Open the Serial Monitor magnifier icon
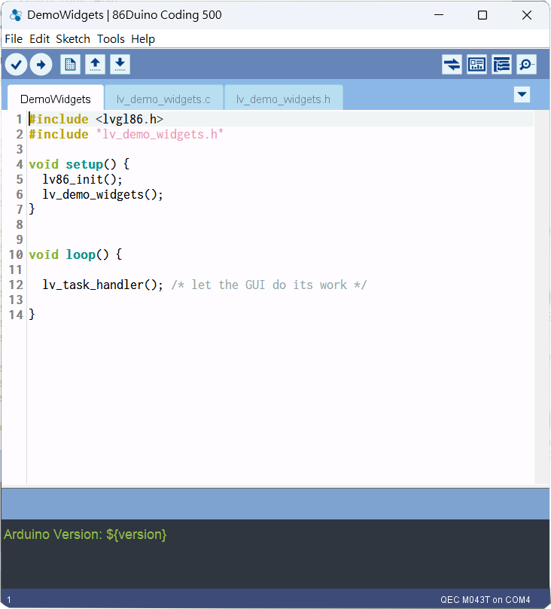Screen dimensions: 551x609 click(526, 65)
